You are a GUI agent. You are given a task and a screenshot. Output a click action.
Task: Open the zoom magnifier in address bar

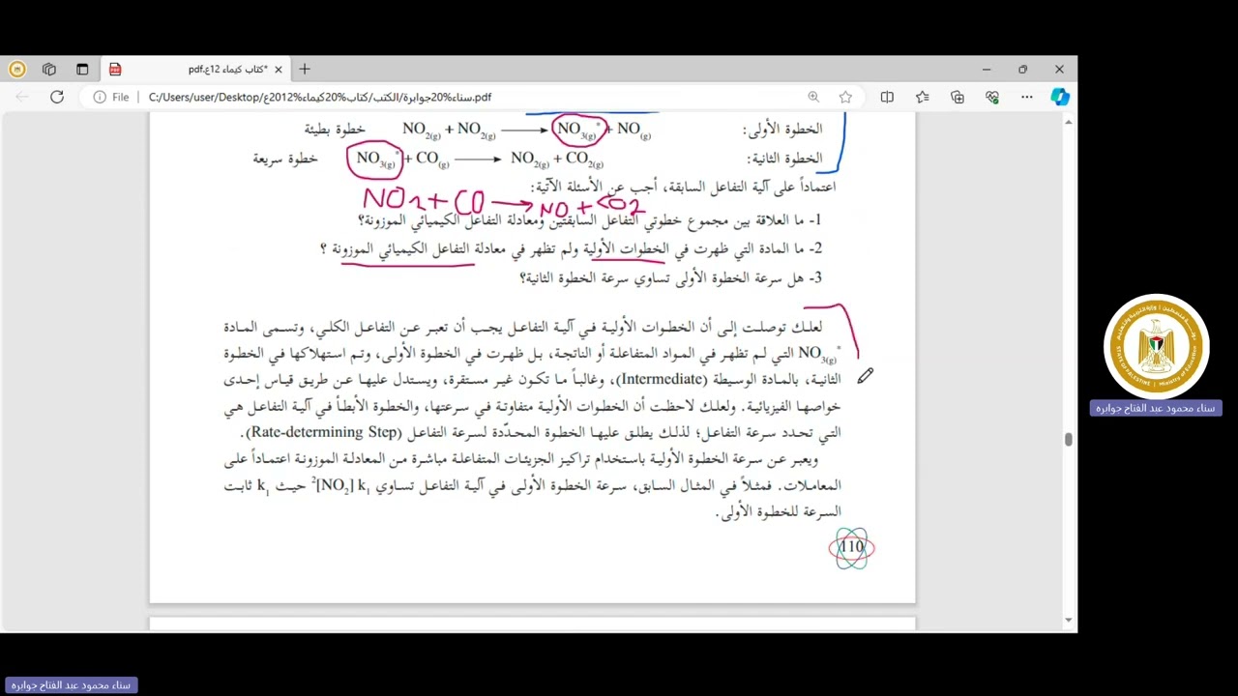[813, 97]
